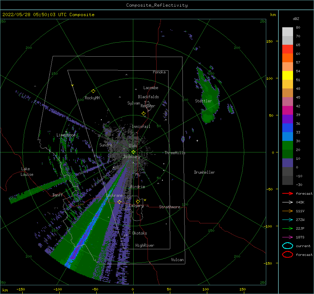Image resolution: width=314 pixels, height=294 pixels.
Task: Select the 'Lacombe' map label
Action: click(x=151, y=88)
